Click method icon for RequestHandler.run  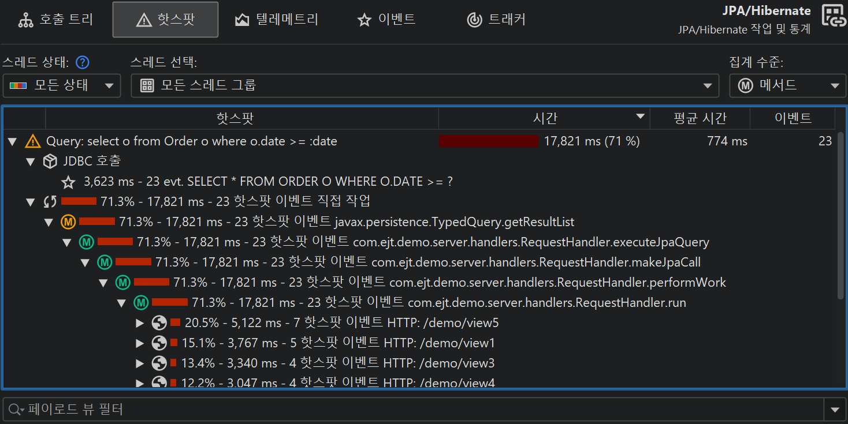(141, 303)
